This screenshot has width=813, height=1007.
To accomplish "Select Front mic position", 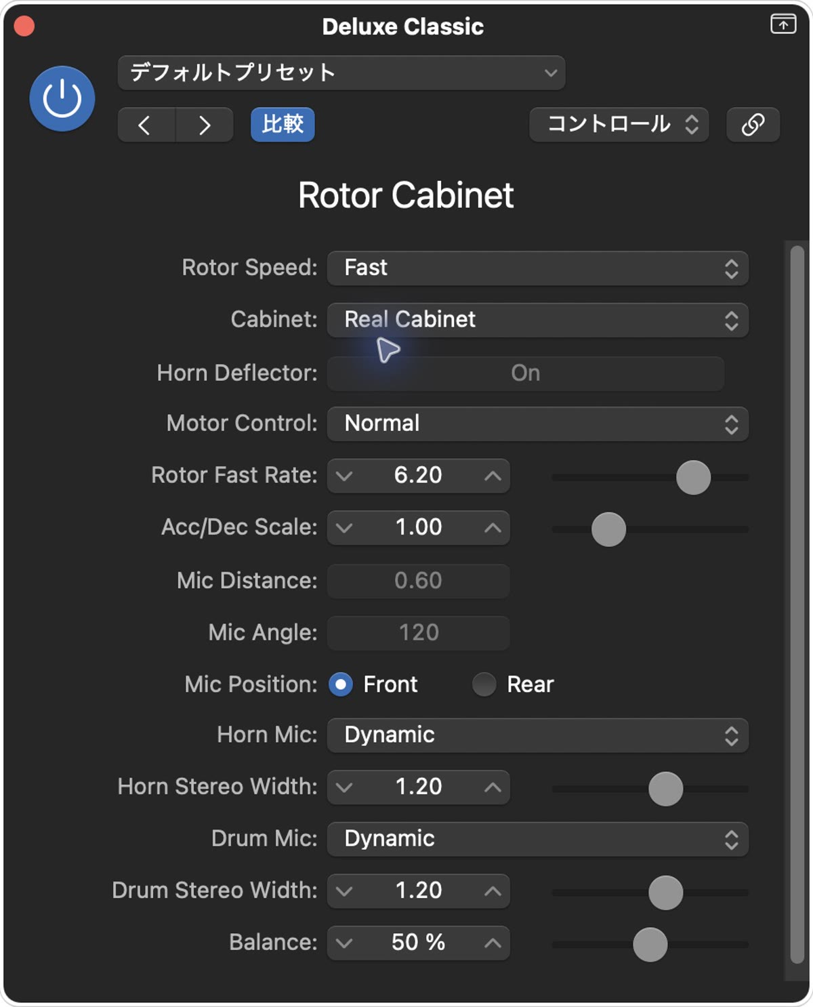I will [x=341, y=685].
